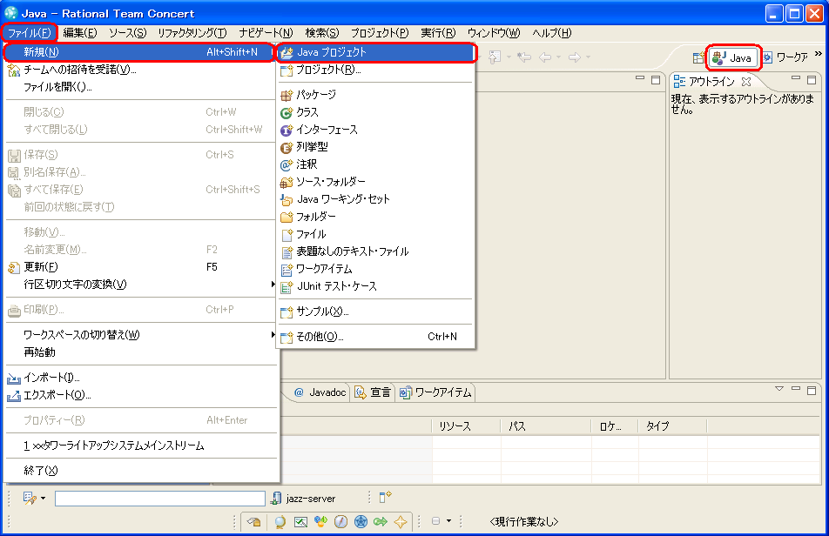Click ファイルを開く(.)...

[x=141, y=87]
